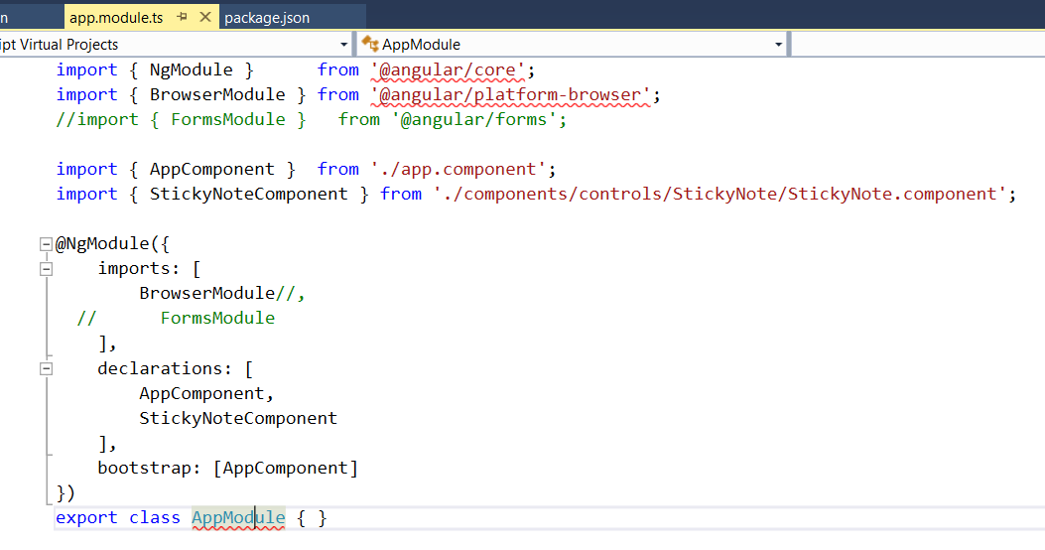
Task: Click the StickyNoteComponent import identifier
Action: click(x=248, y=194)
